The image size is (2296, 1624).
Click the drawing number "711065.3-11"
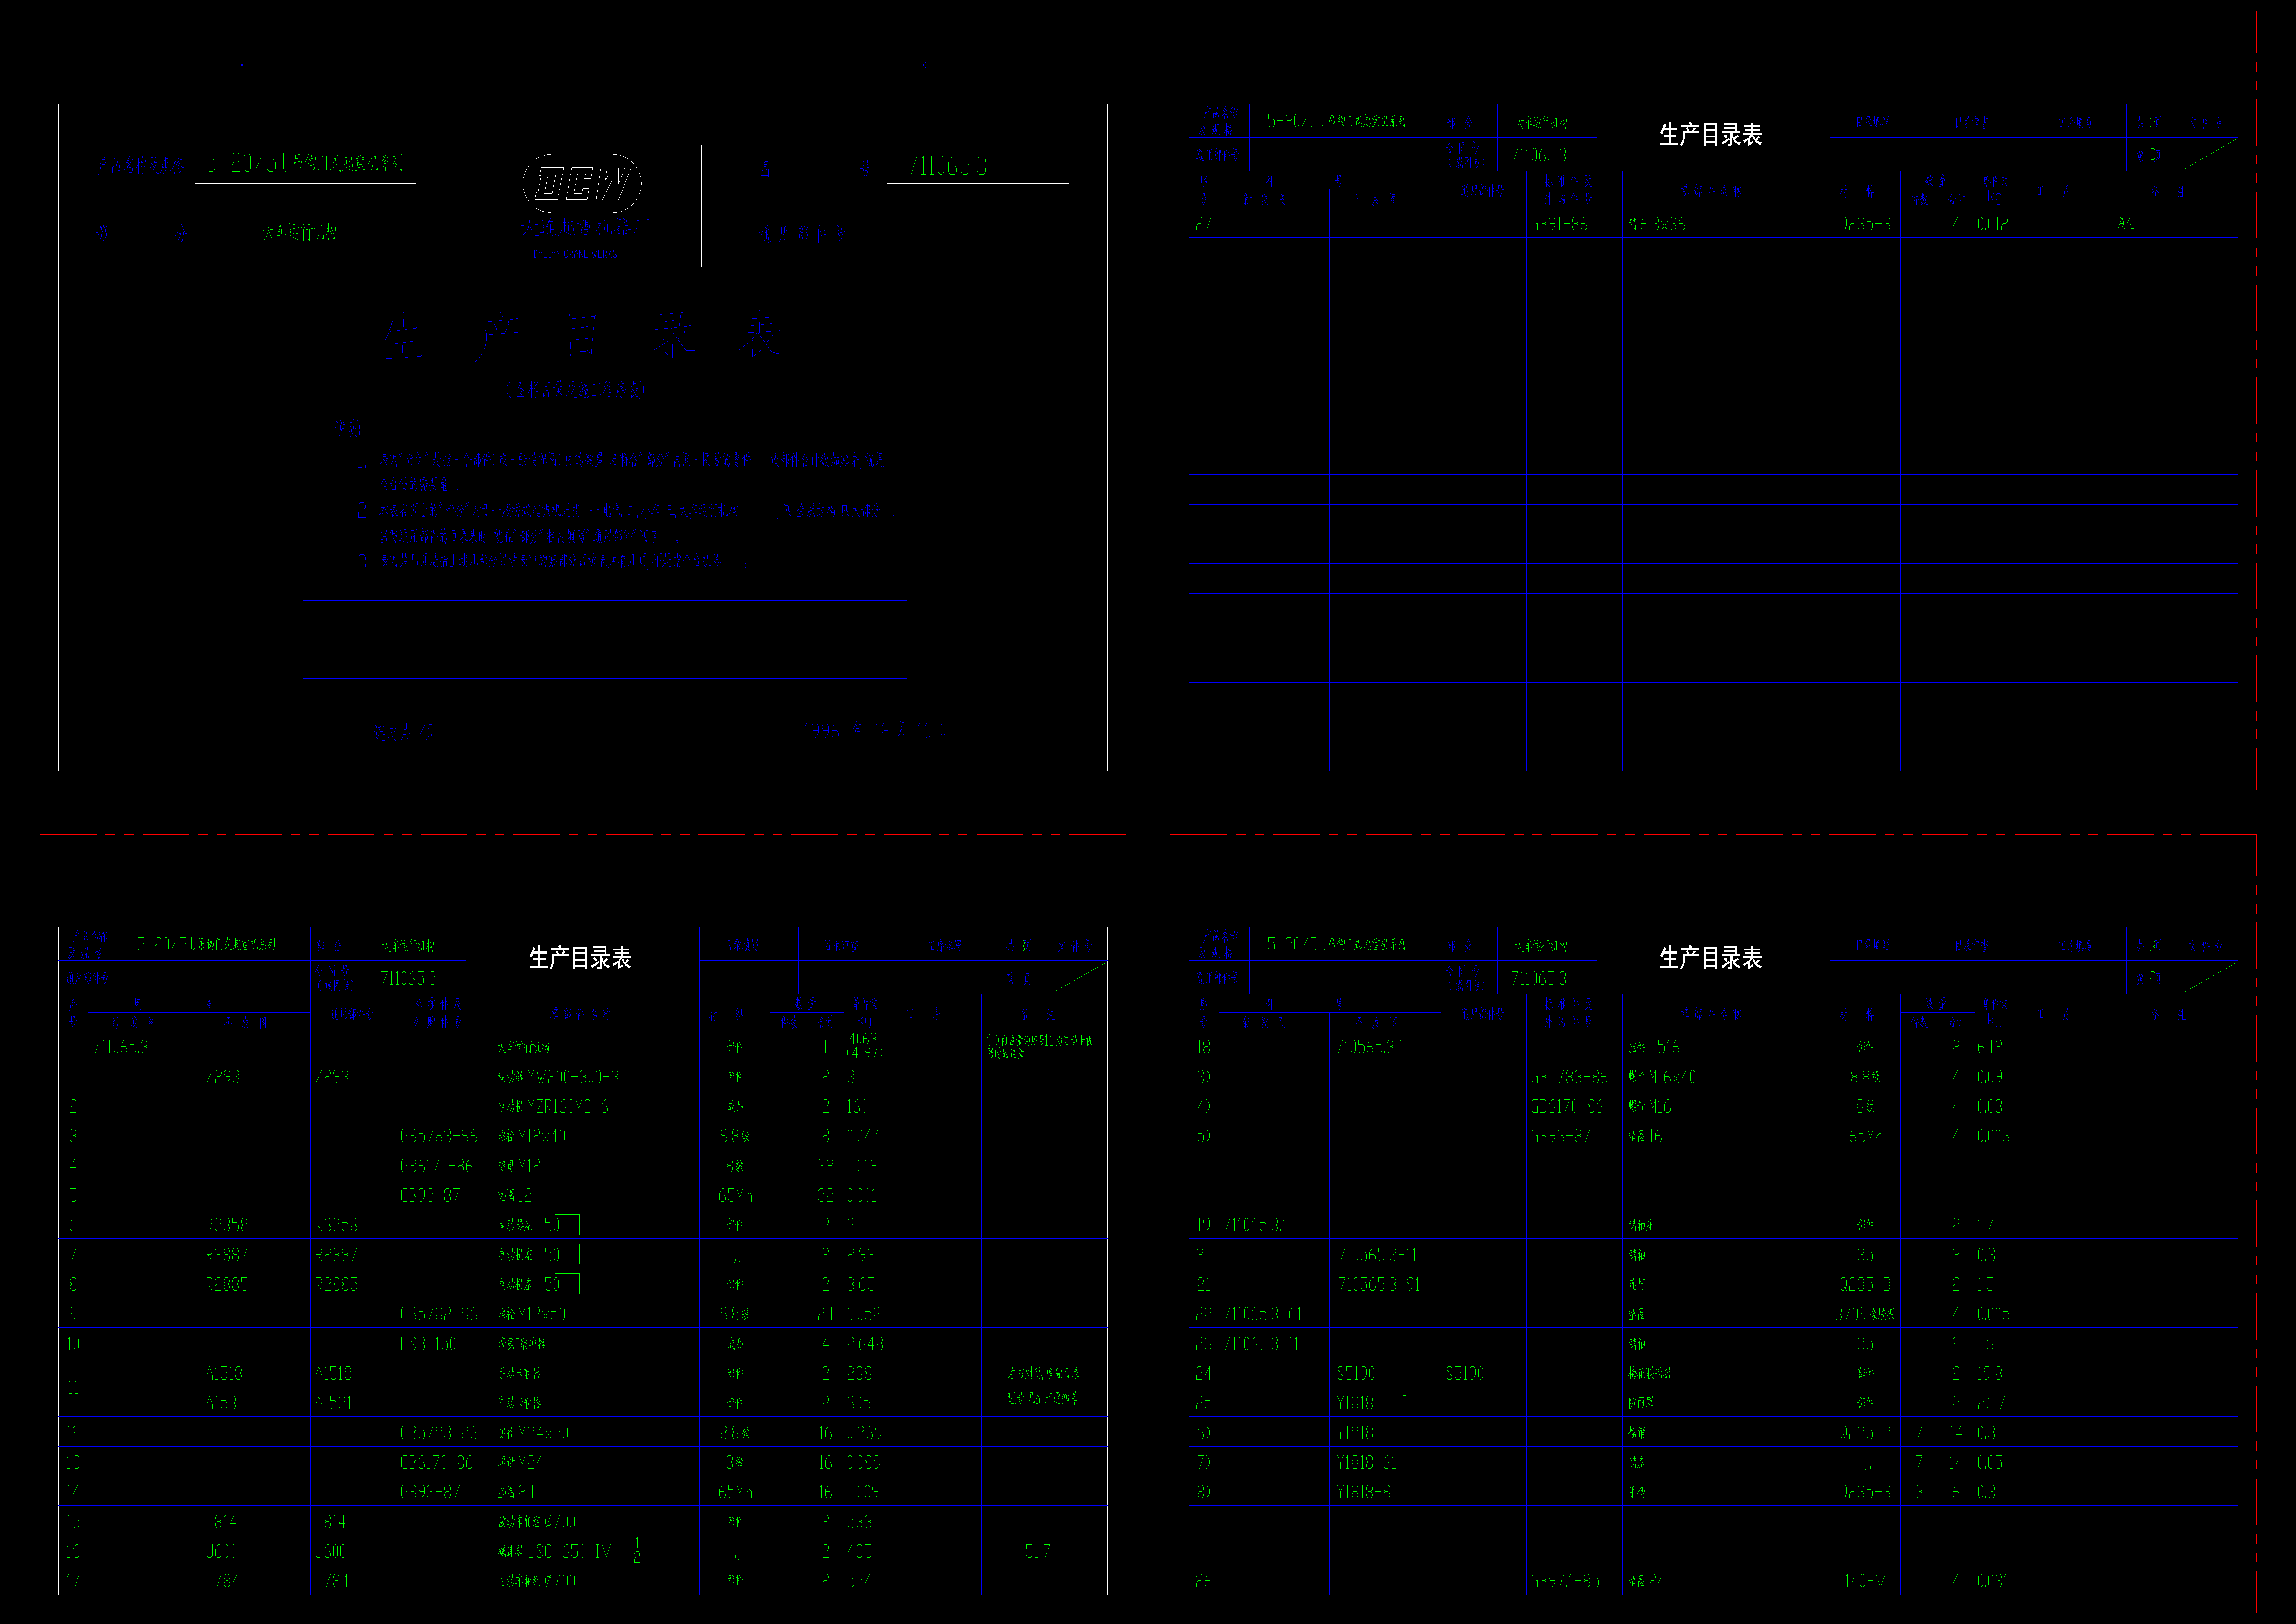tap(1261, 1344)
